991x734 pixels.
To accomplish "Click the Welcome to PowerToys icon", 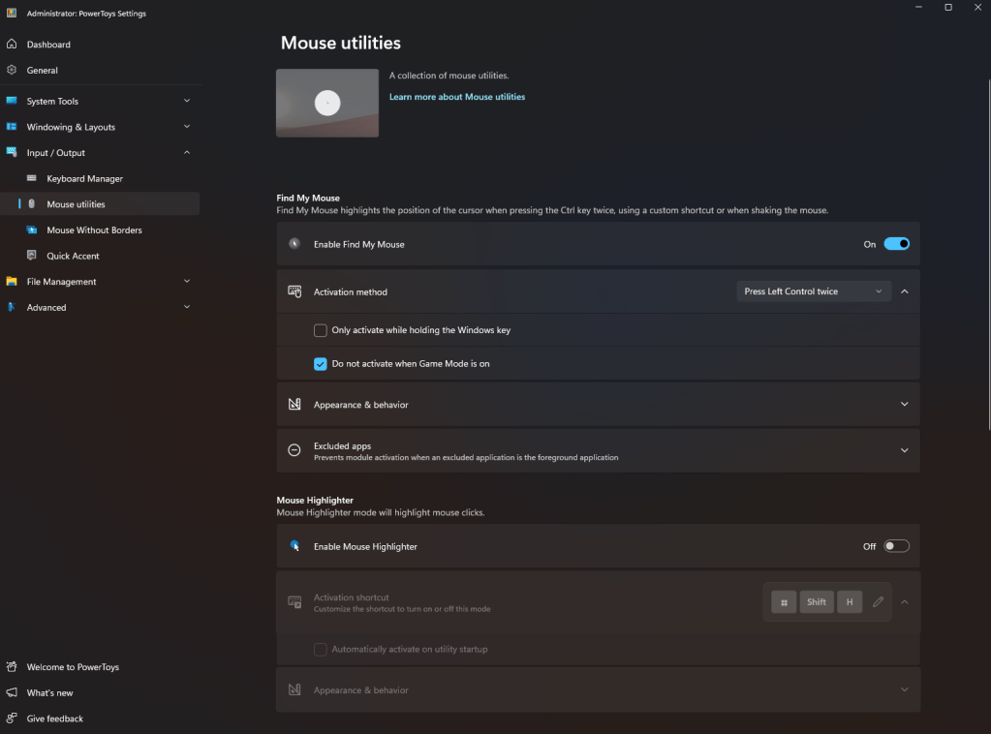I will pos(12,667).
